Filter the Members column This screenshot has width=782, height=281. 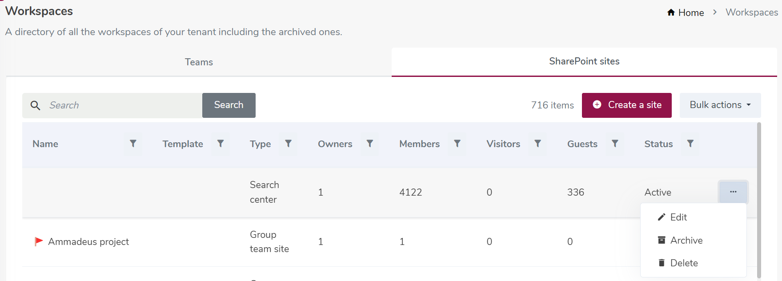(x=457, y=144)
